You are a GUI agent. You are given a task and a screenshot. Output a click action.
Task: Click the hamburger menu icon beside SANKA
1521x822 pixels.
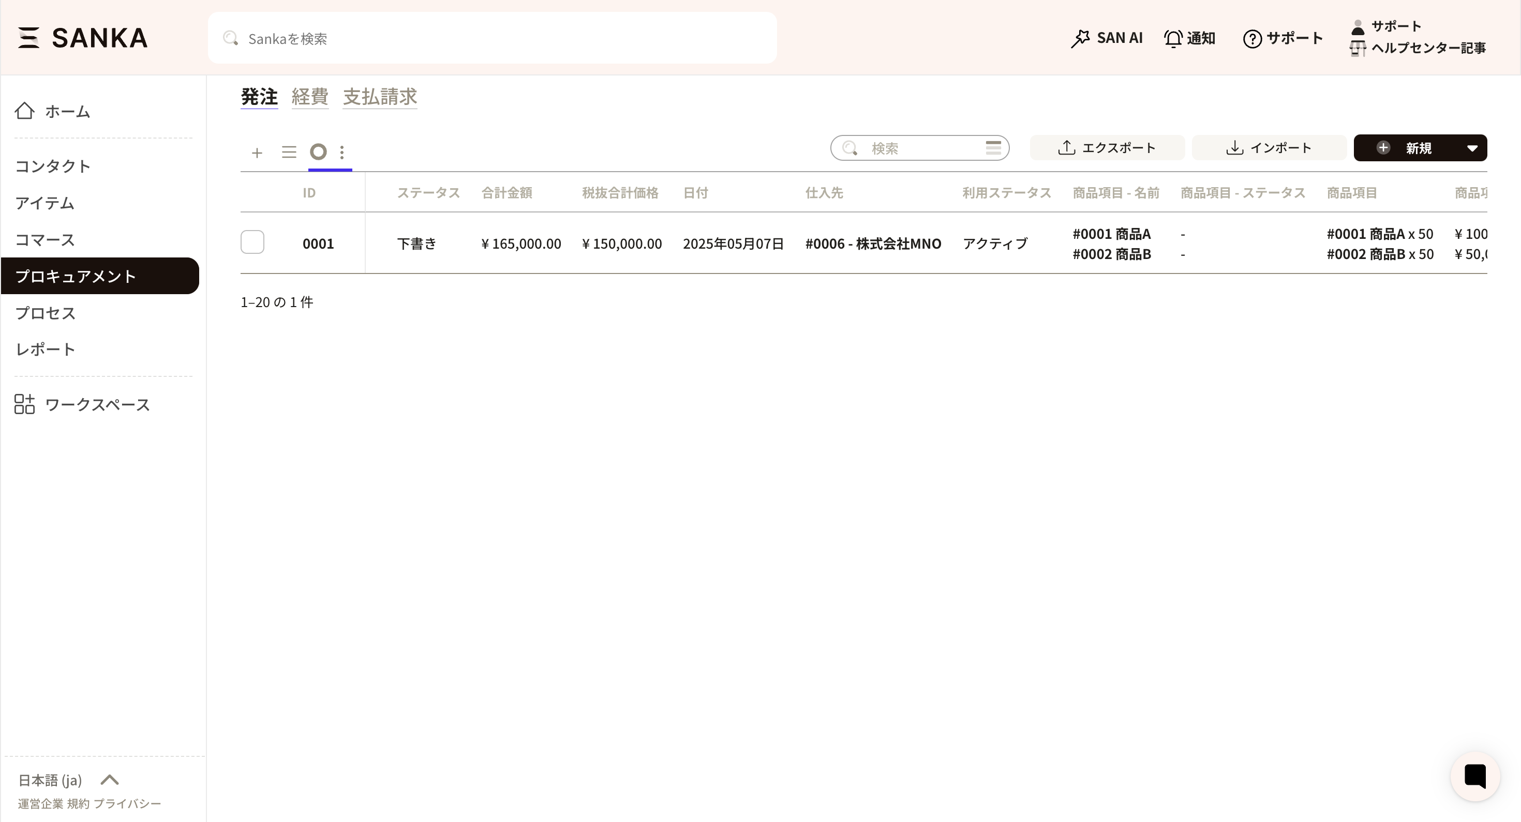pos(28,38)
